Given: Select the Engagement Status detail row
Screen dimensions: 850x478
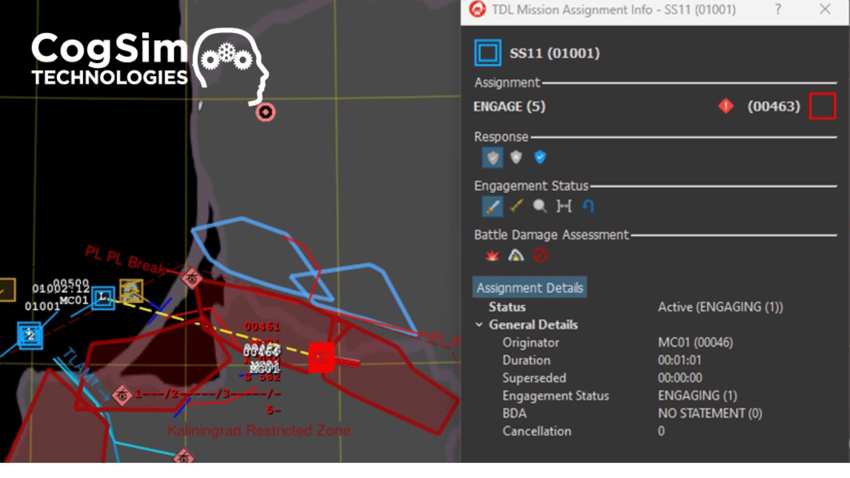Looking at the screenshot, I should tap(655, 396).
